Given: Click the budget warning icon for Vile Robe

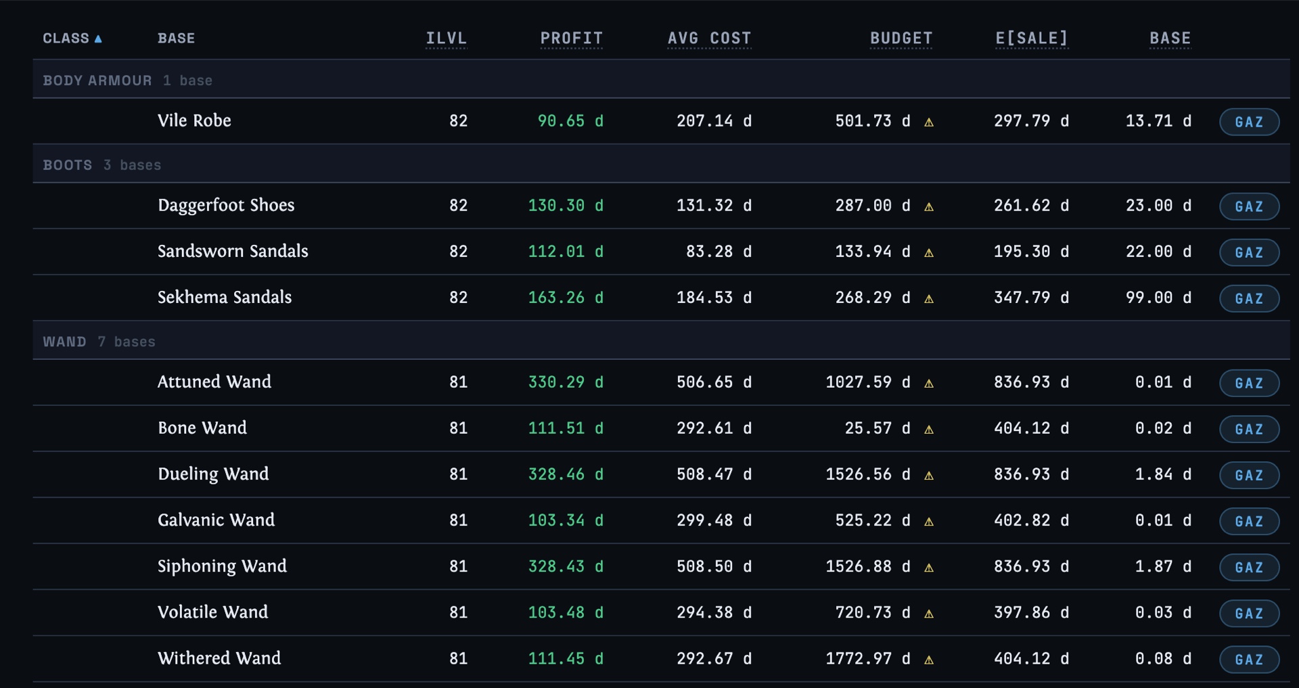Looking at the screenshot, I should [929, 122].
